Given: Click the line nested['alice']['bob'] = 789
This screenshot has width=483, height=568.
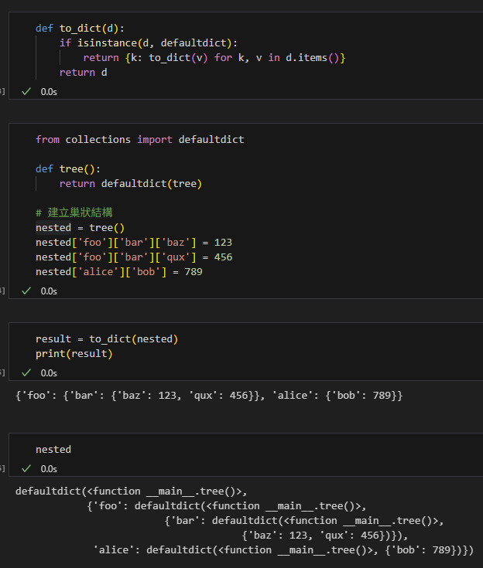Looking at the screenshot, I should 119,272.
